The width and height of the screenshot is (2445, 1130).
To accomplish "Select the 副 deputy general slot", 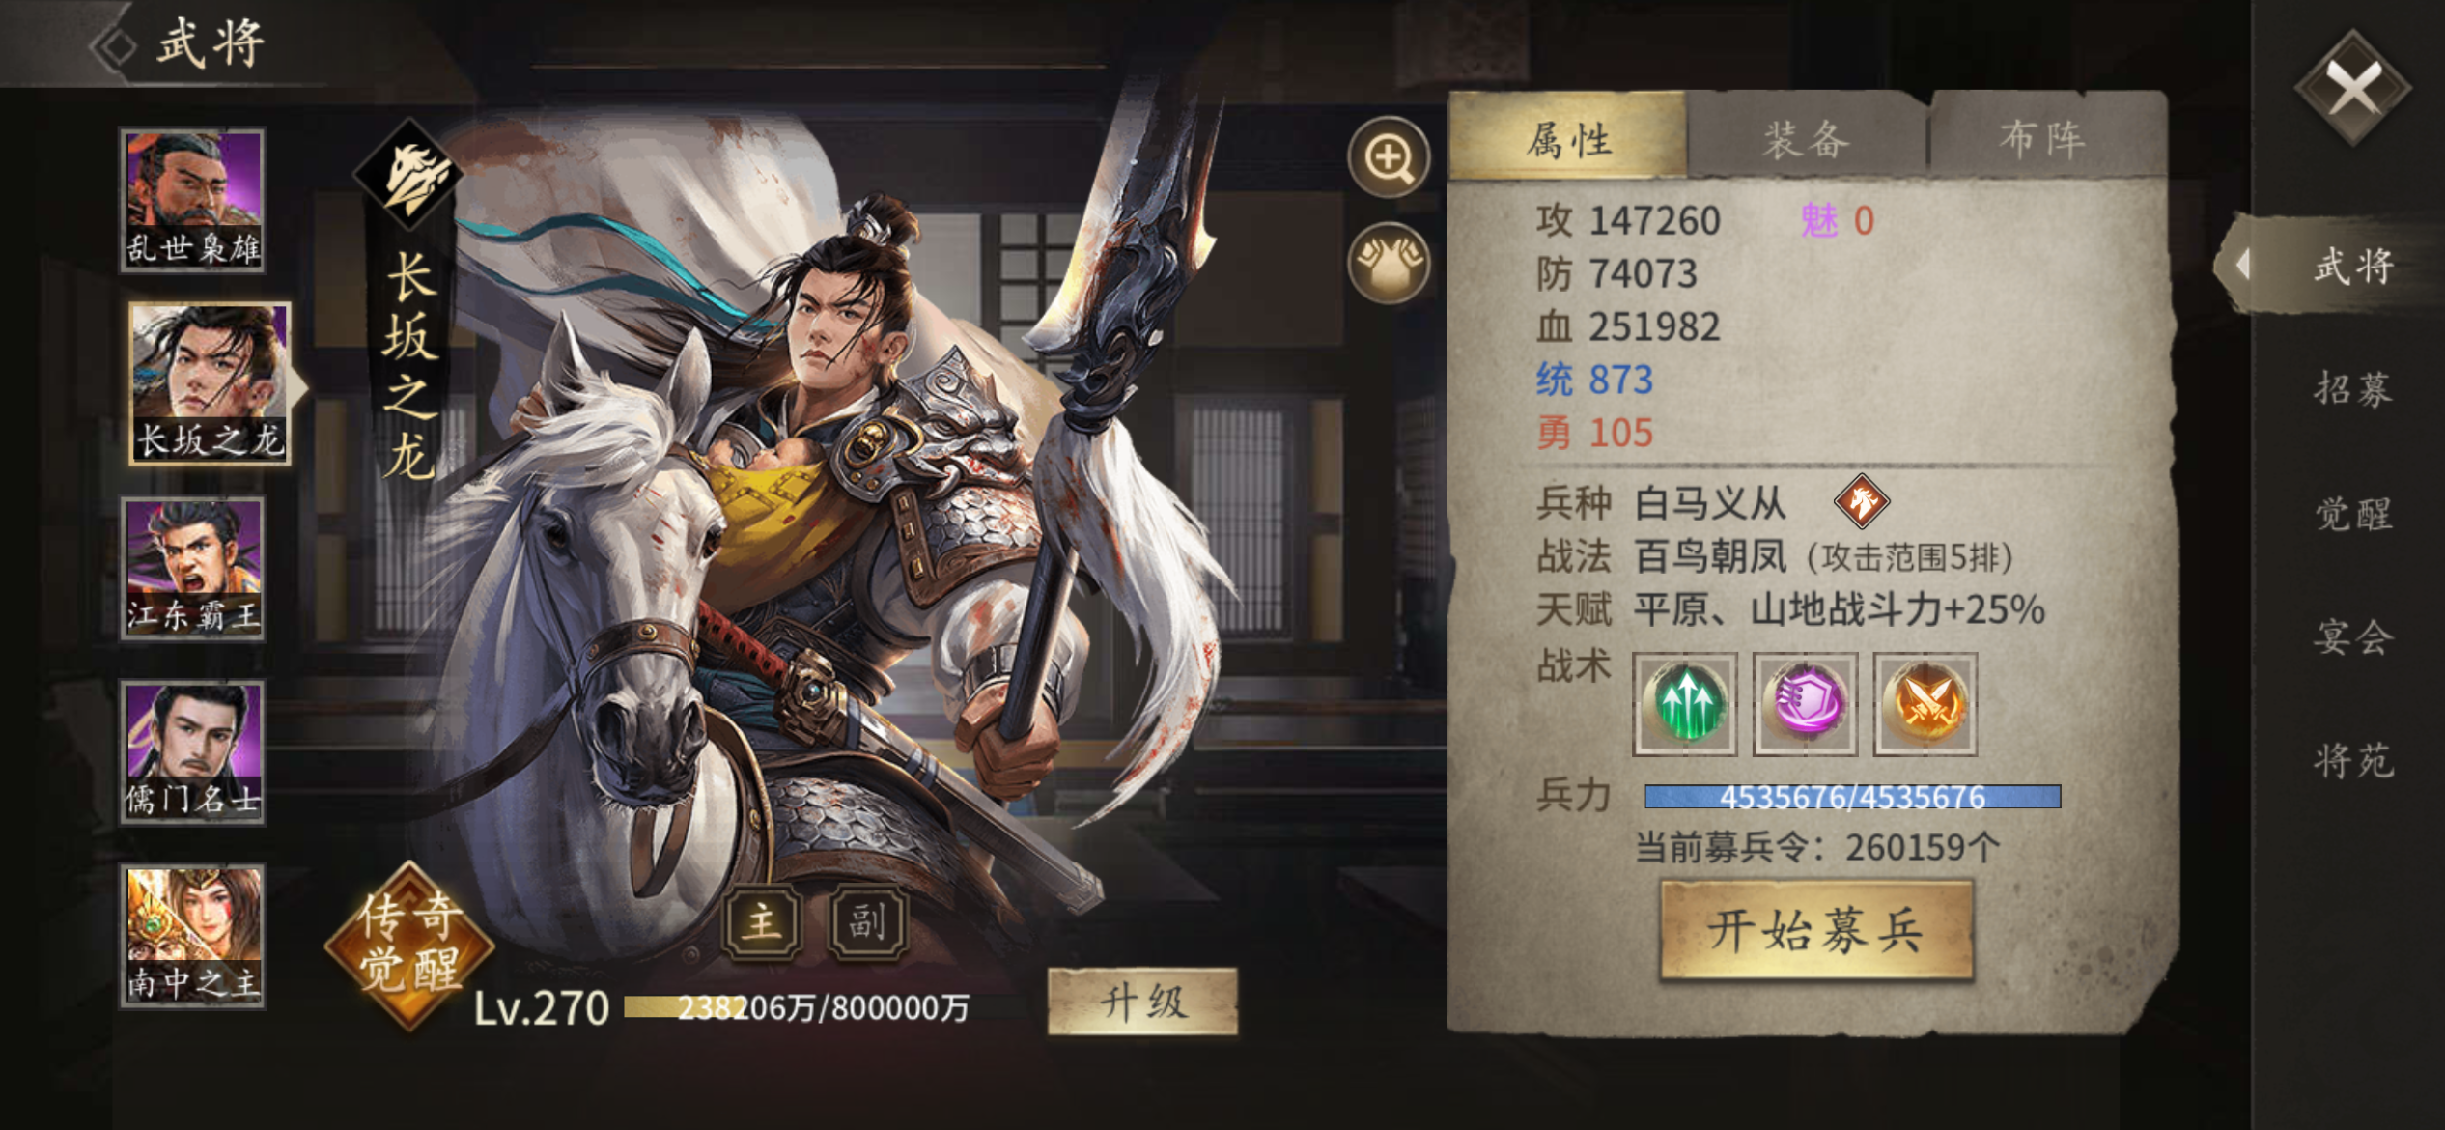I will [x=867, y=921].
